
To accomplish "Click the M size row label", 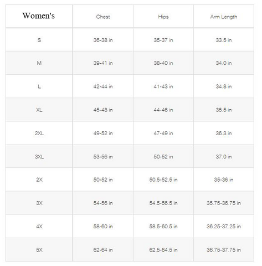I will click(39, 63).
